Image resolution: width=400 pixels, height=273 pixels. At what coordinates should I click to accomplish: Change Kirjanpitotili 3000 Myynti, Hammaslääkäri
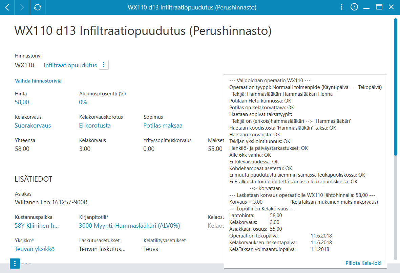point(129,226)
